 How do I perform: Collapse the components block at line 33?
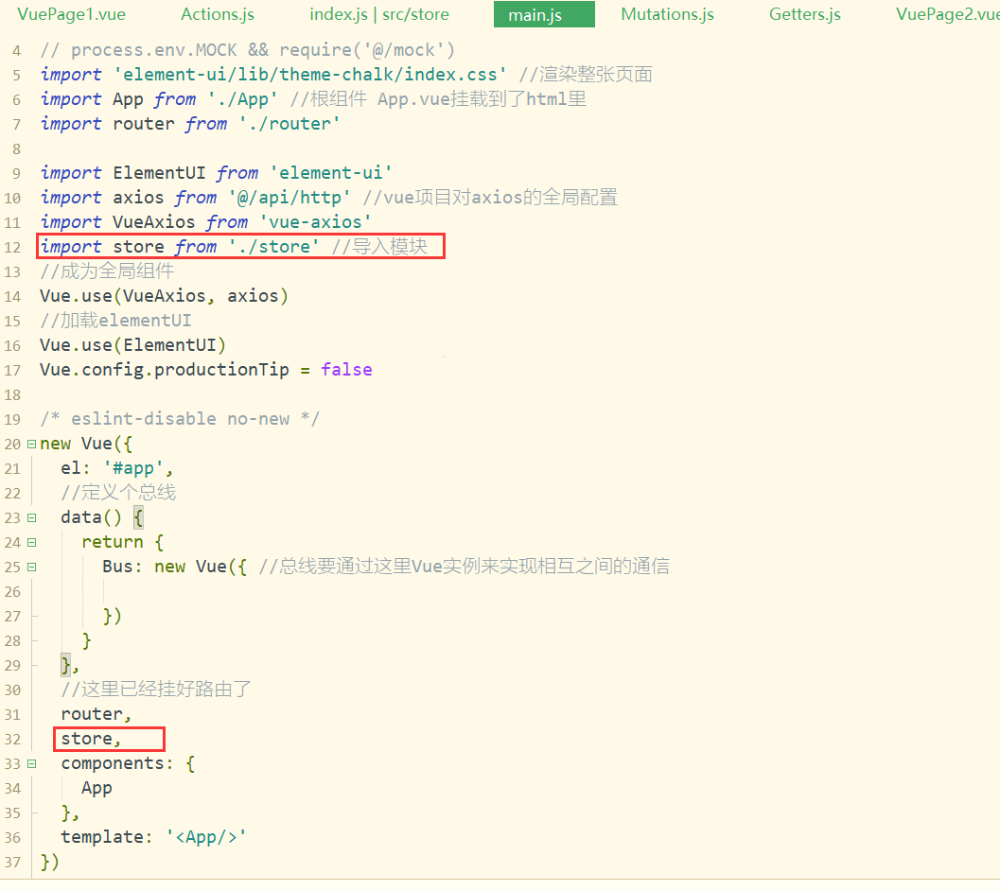pos(32,764)
